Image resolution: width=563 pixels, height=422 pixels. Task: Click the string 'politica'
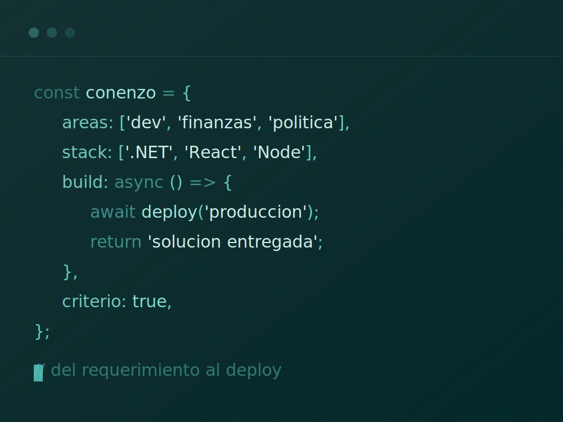tap(303, 123)
